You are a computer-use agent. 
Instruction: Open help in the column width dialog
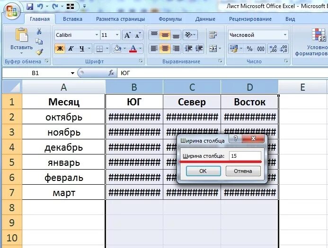(236, 138)
